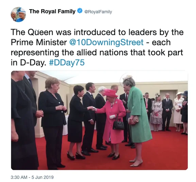Open The Royal Family display name
Image resolution: width=196 pixels, height=182 pixels.
[x=52, y=11]
